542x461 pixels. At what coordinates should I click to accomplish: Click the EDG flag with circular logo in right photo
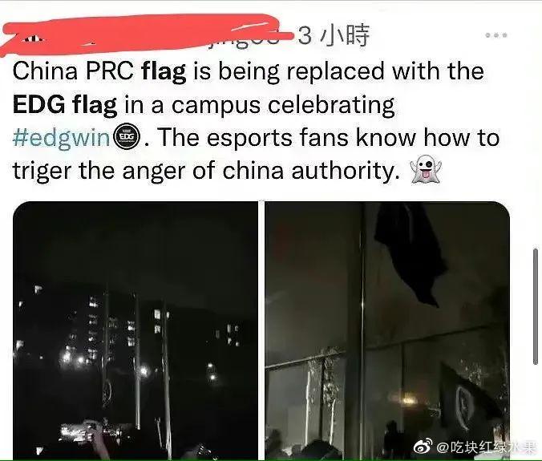pos(468,398)
